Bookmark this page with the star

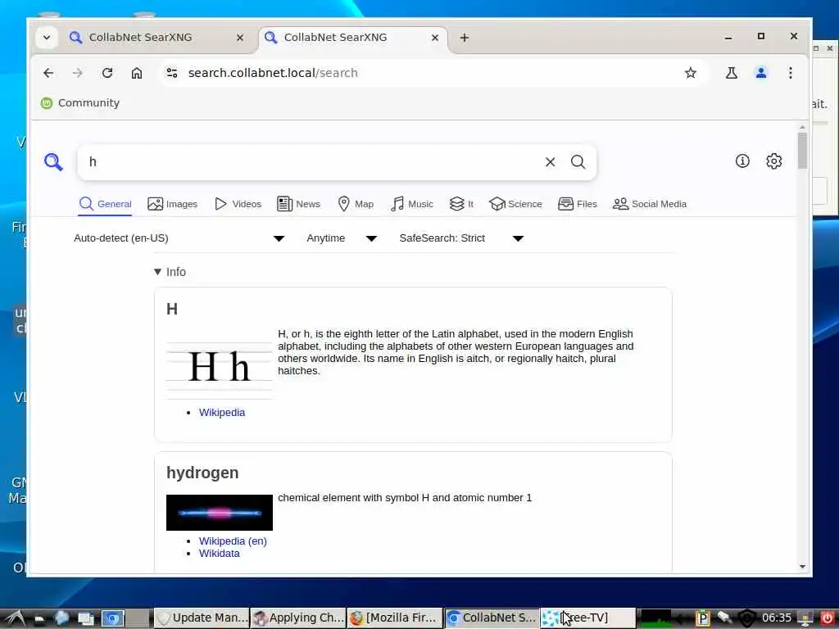tap(690, 73)
